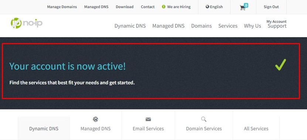
Task: Click the Managed DNS globe icon
Action: click(96, 119)
